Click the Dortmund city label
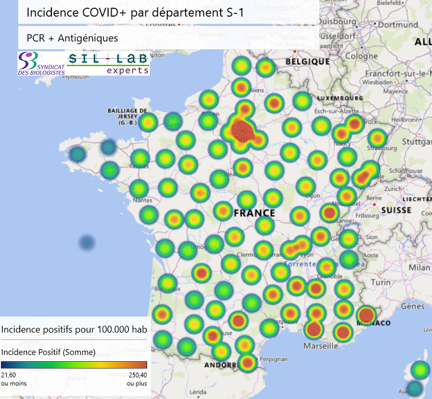 [x=398, y=25]
